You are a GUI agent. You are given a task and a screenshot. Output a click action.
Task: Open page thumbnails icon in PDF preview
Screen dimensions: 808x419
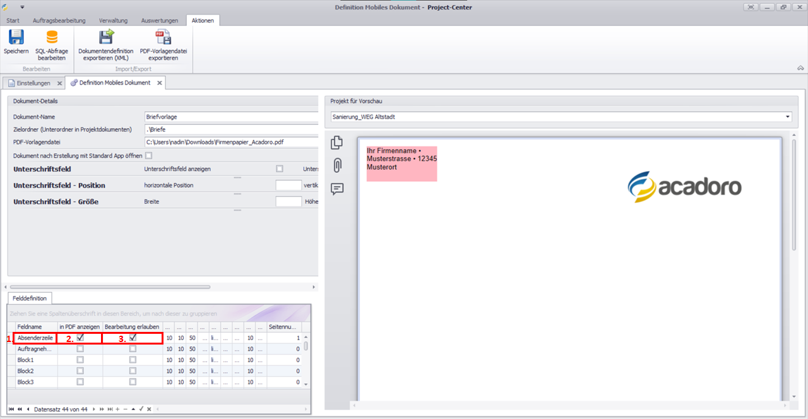tap(337, 143)
